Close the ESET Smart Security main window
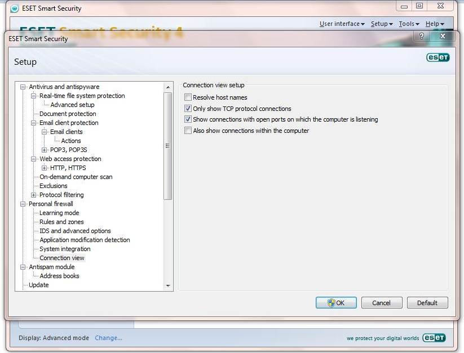This screenshot has width=464, height=353. click(440, 6)
